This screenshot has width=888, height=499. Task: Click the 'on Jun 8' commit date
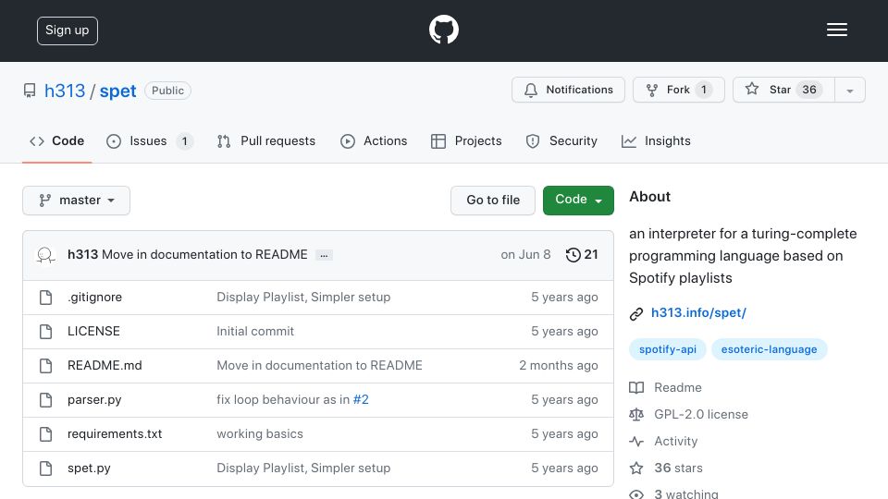click(525, 255)
